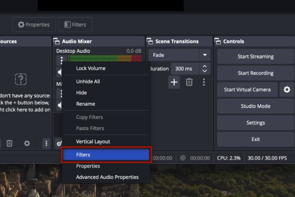Open transition properties three-dot menu

(x=204, y=82)
